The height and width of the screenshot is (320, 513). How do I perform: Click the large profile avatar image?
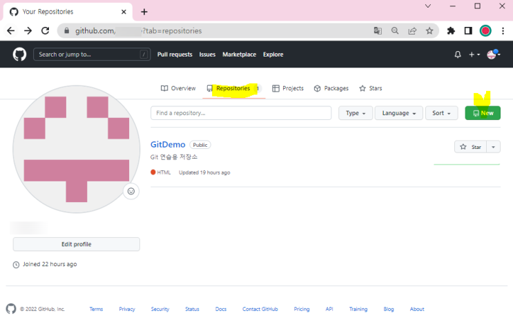point(77,149)
